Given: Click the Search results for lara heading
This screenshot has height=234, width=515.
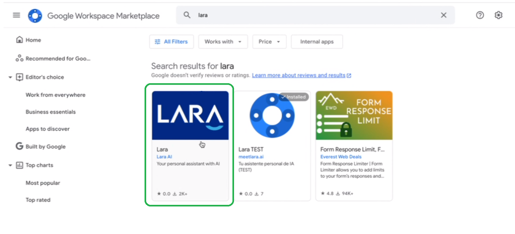Looking at the screenshot, I should point(192,66).
